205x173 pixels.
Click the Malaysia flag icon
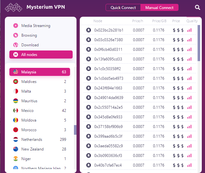[16, 72]
